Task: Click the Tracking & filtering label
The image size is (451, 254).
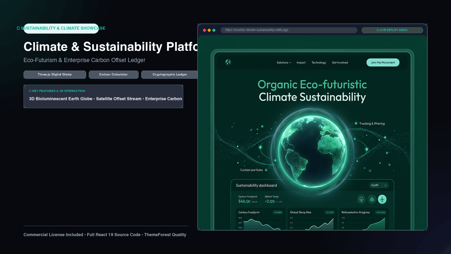Action: pyautogui.click(x=372, y=123)
